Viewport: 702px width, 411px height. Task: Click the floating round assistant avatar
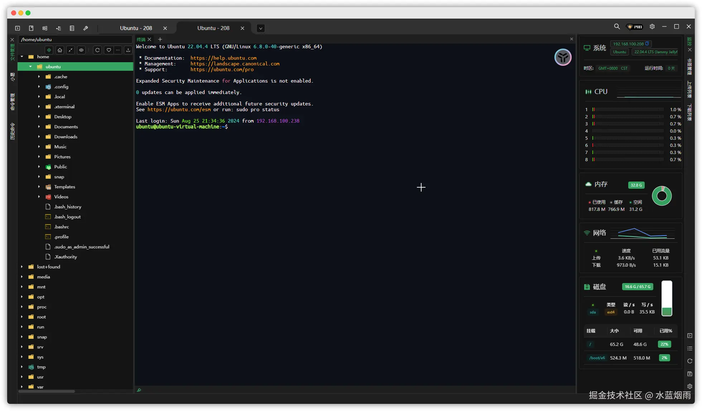[x=563, y=57]
